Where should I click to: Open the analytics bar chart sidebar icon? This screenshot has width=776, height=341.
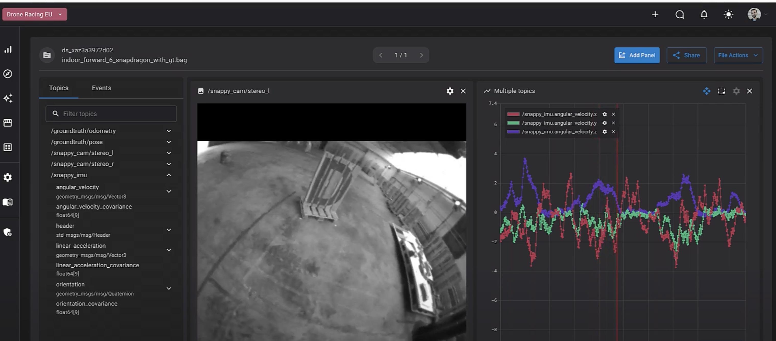[x=8, y=49]
